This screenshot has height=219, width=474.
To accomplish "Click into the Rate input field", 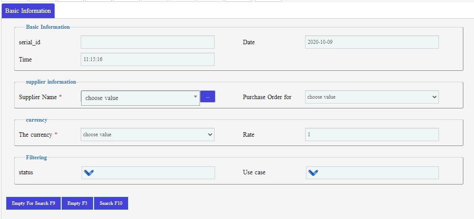I will coord(372,134).
